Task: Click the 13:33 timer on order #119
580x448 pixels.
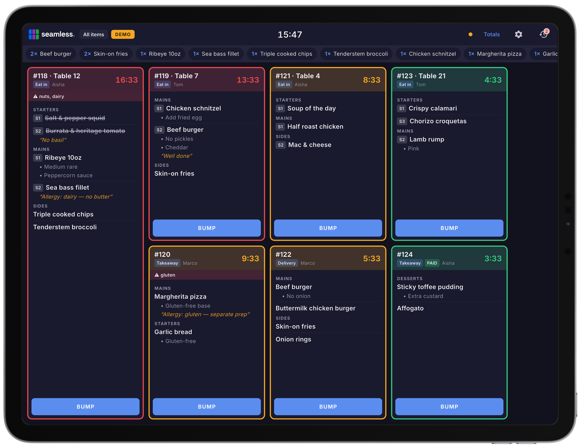Action: [248, 80]
